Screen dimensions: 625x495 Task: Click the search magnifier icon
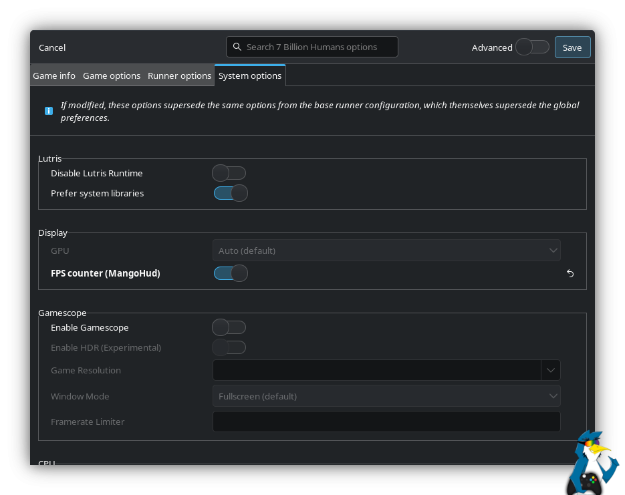237,47
